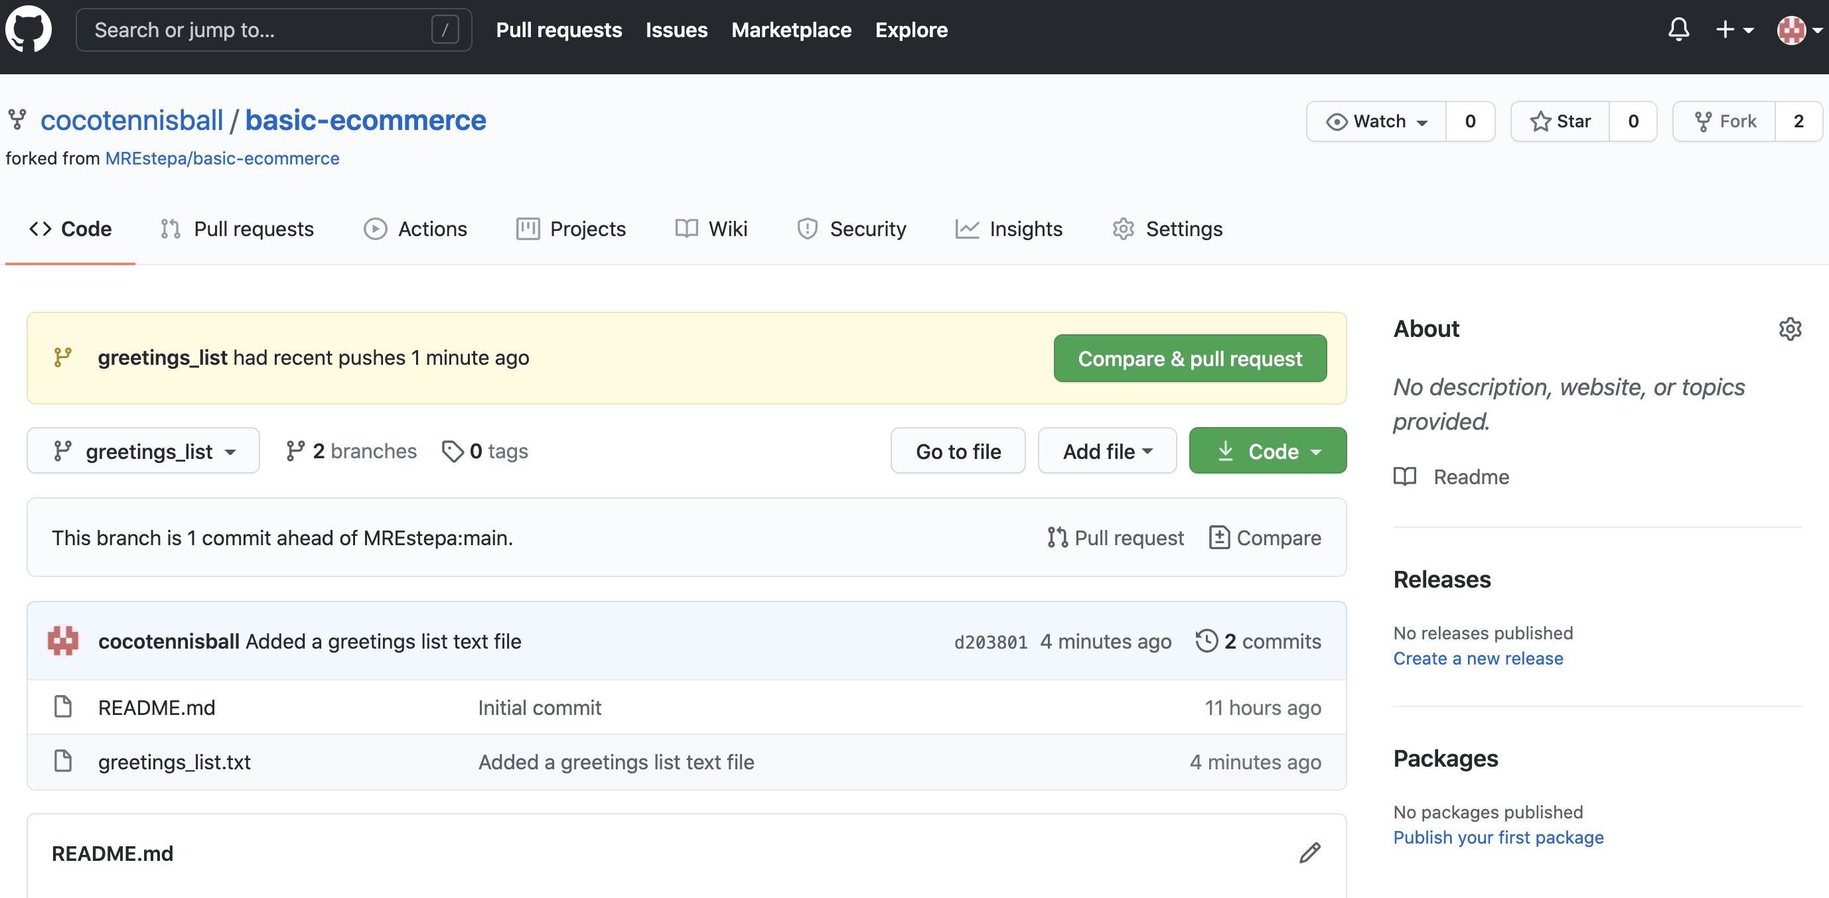The image size is (1829, 898).
Task: Switch to the Security tab
Action: [851, 228]
